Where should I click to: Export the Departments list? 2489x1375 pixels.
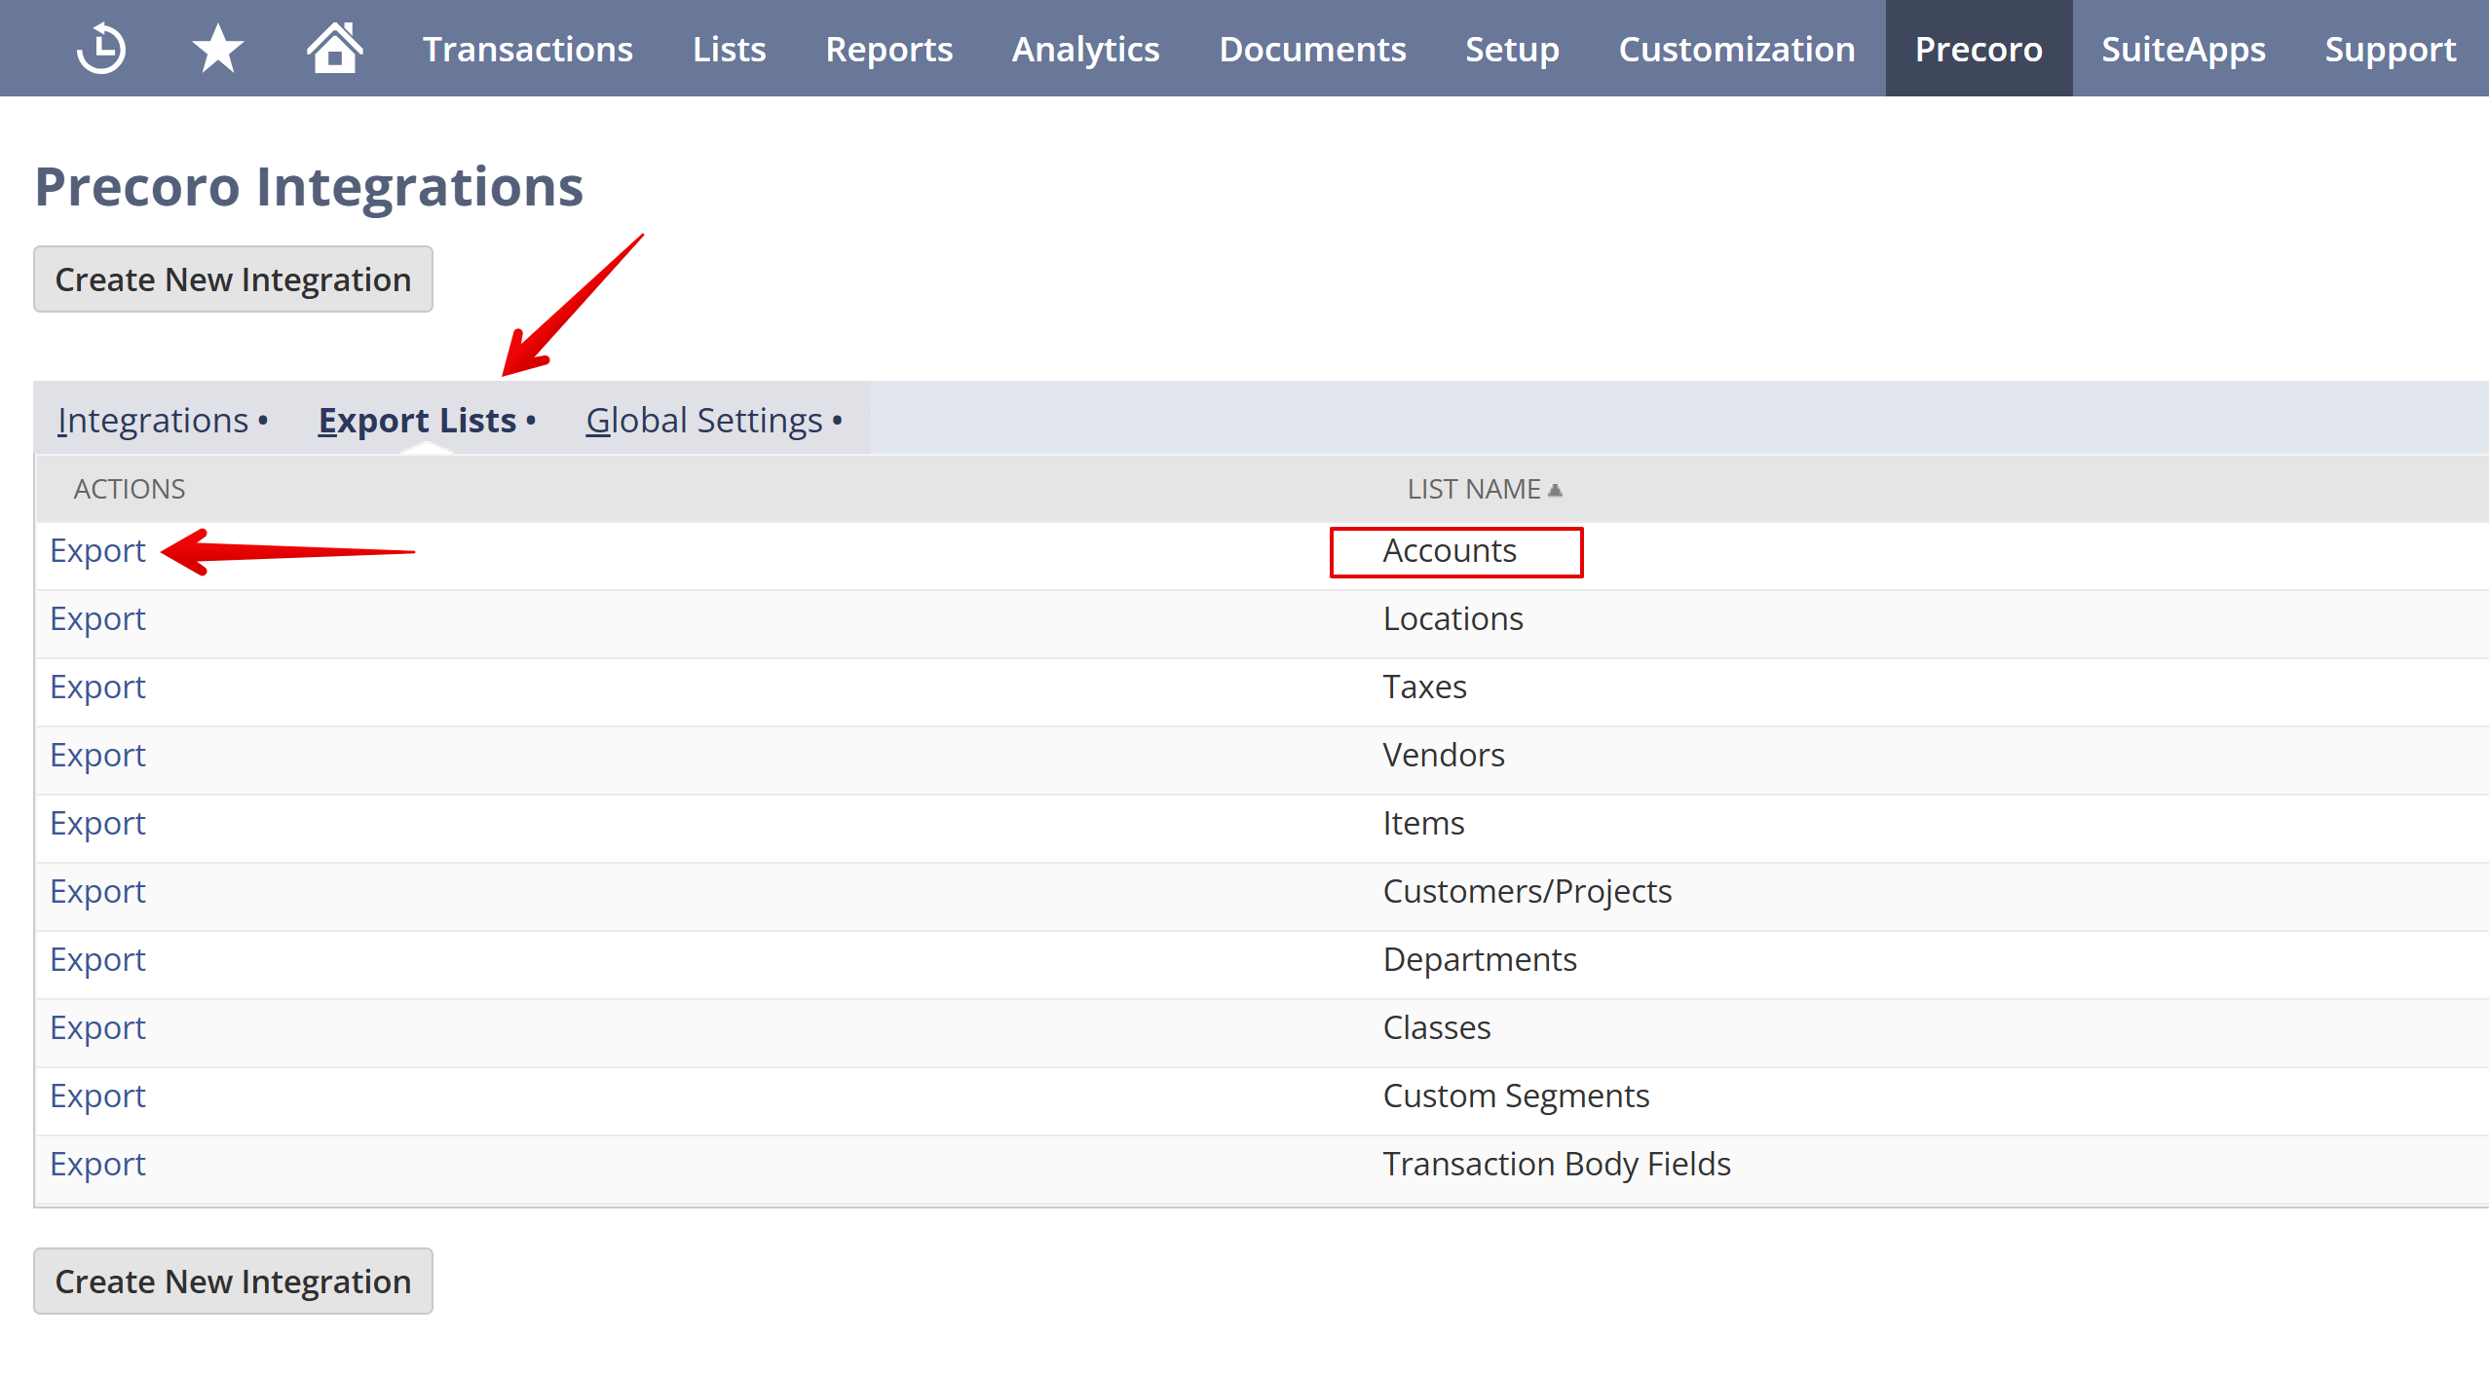[x=97, y=960]
